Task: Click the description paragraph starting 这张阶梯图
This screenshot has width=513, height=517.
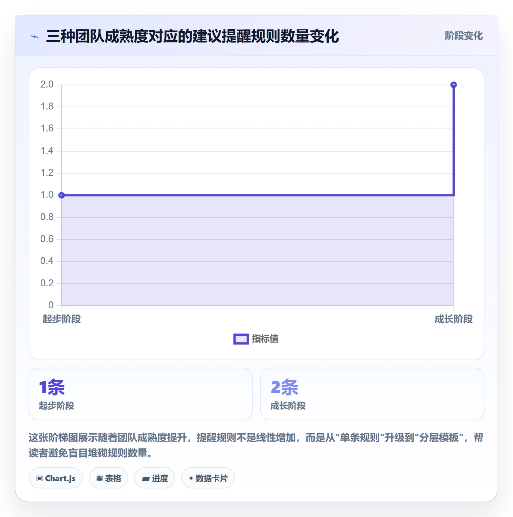Action: coord(256,445)
